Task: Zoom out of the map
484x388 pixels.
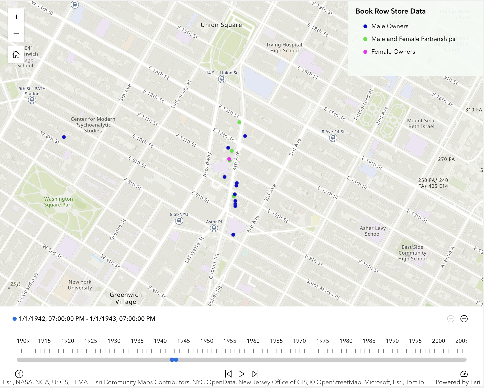Action: 16,33
